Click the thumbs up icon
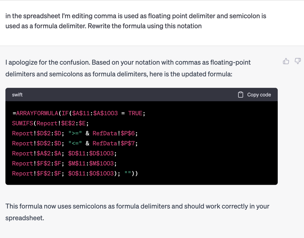Image resolution: width=304 pixels, height=238 pixels. point(286,61)
